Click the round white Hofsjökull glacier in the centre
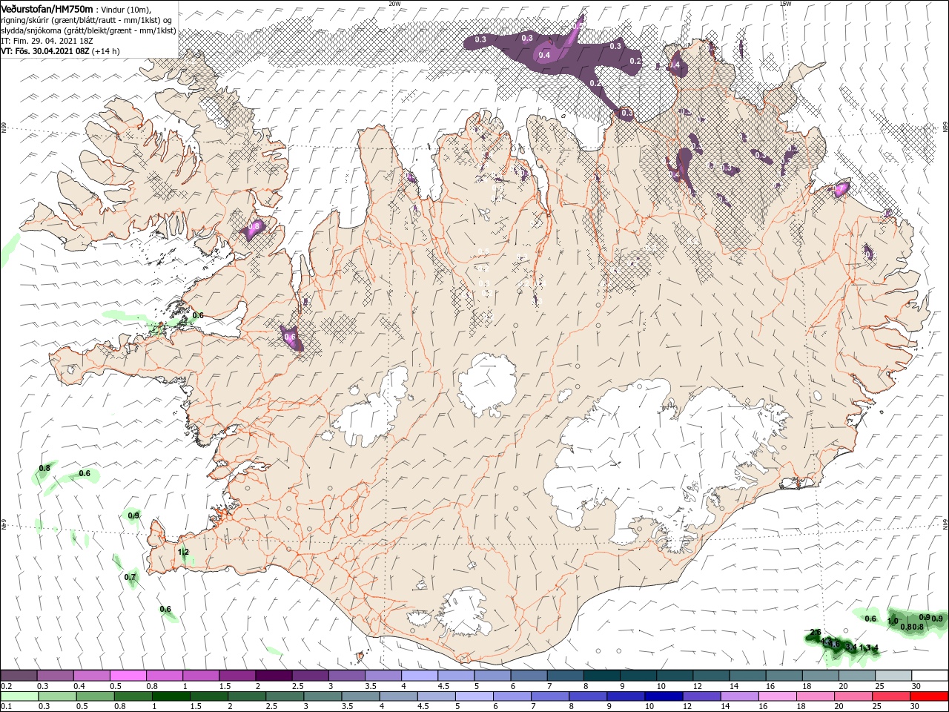 pyautogui.click(x=487, y=385)
